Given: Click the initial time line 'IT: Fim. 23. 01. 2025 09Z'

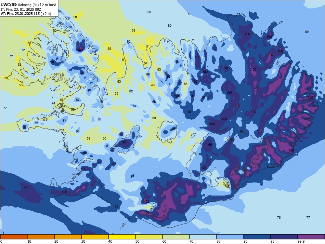Looking at the screenshot, I should [x=20, y=9].
